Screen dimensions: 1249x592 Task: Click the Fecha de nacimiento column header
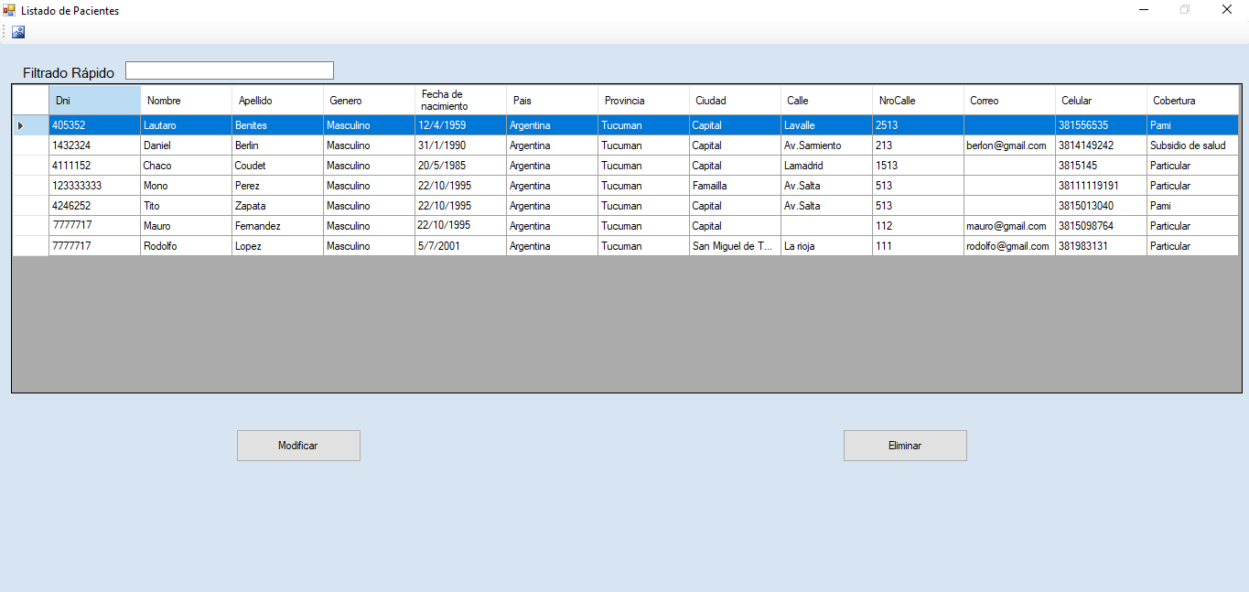(x=460, y=101)
